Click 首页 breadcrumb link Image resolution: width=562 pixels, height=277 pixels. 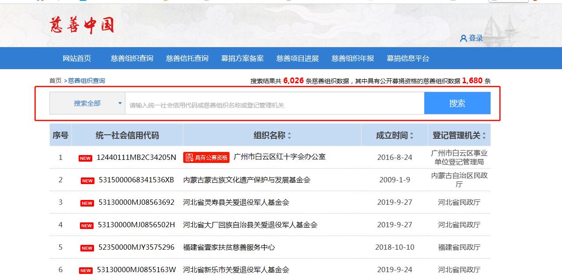pos(55,81)
